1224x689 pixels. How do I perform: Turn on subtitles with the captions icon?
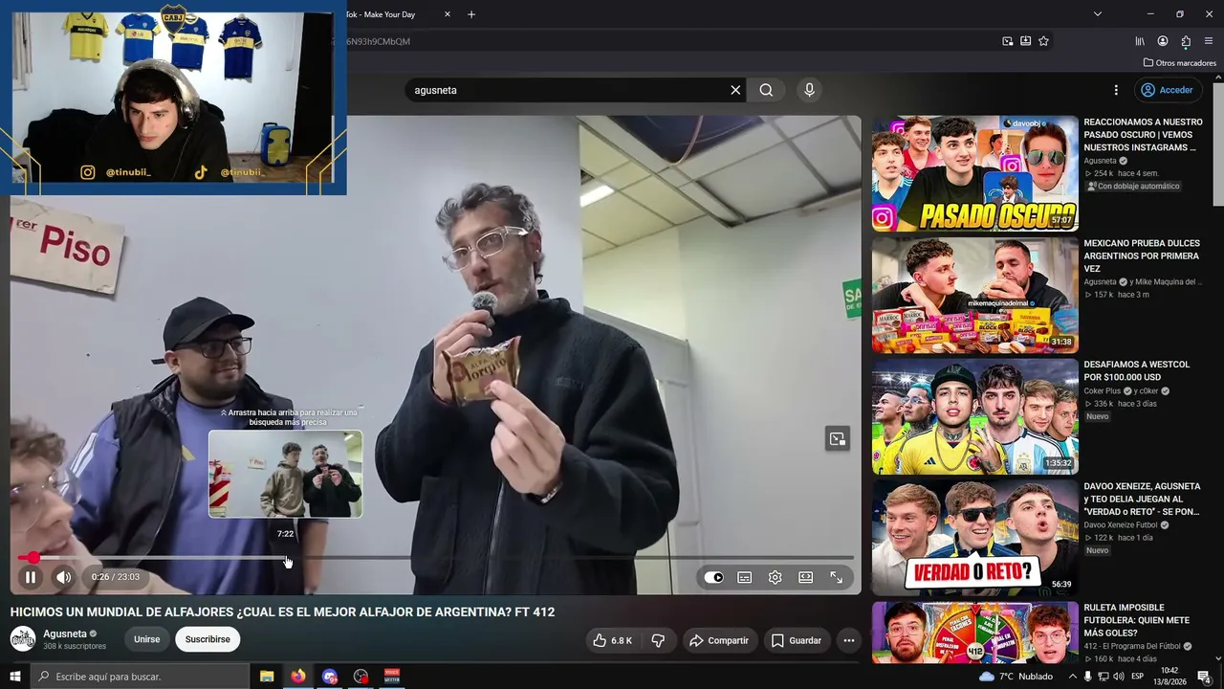[x=745, y=577]
